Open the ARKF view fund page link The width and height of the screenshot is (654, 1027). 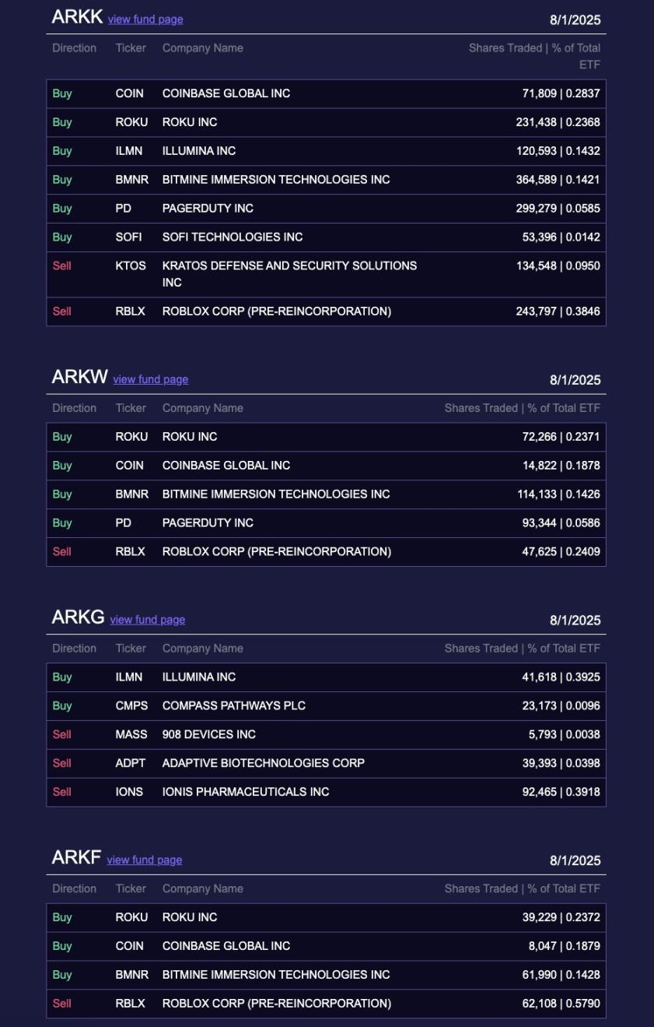pyautogui.click(x=144, y=860)
